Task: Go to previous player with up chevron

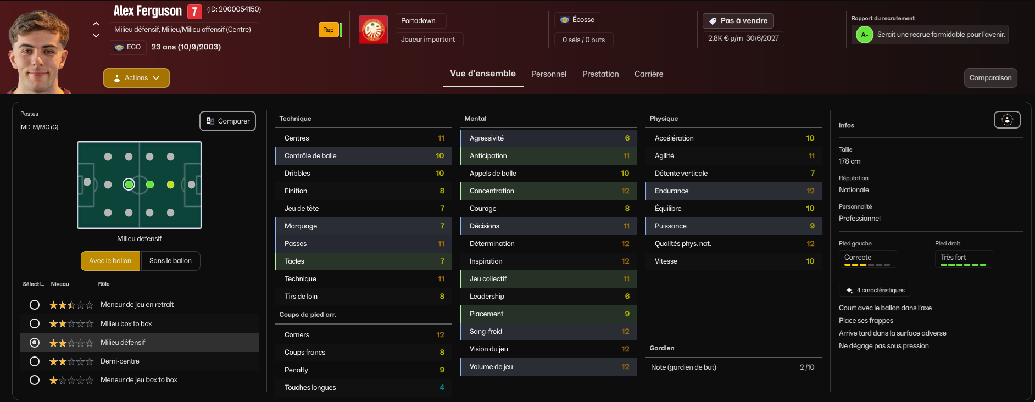Action: point(96,24)
